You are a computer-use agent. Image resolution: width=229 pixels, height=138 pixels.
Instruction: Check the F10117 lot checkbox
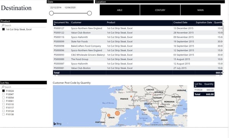(3, 108)
